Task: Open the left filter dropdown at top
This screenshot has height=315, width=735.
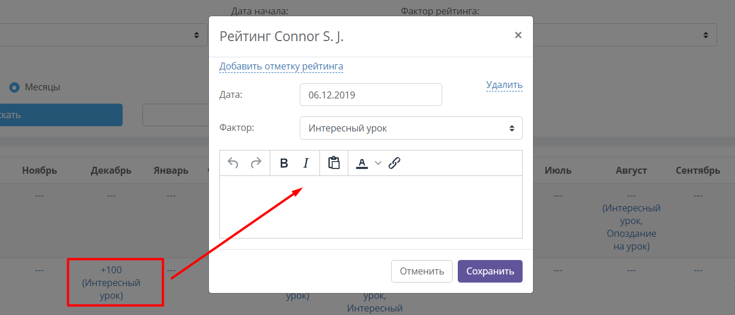Action: click(100, 35)
